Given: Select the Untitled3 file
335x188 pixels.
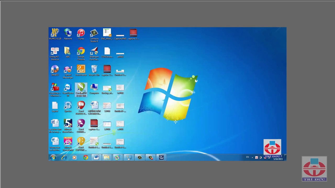Looking at the screenshot, I should (120, 107).
